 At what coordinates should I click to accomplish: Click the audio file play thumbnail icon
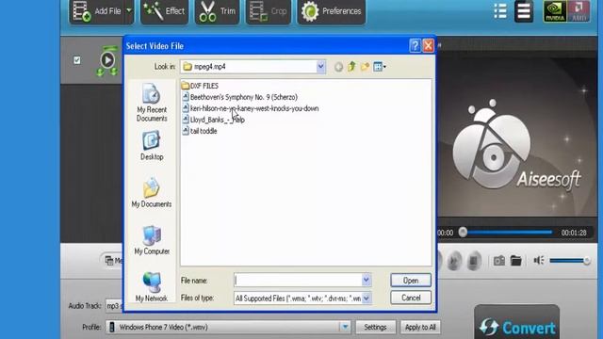click(107, 60)
